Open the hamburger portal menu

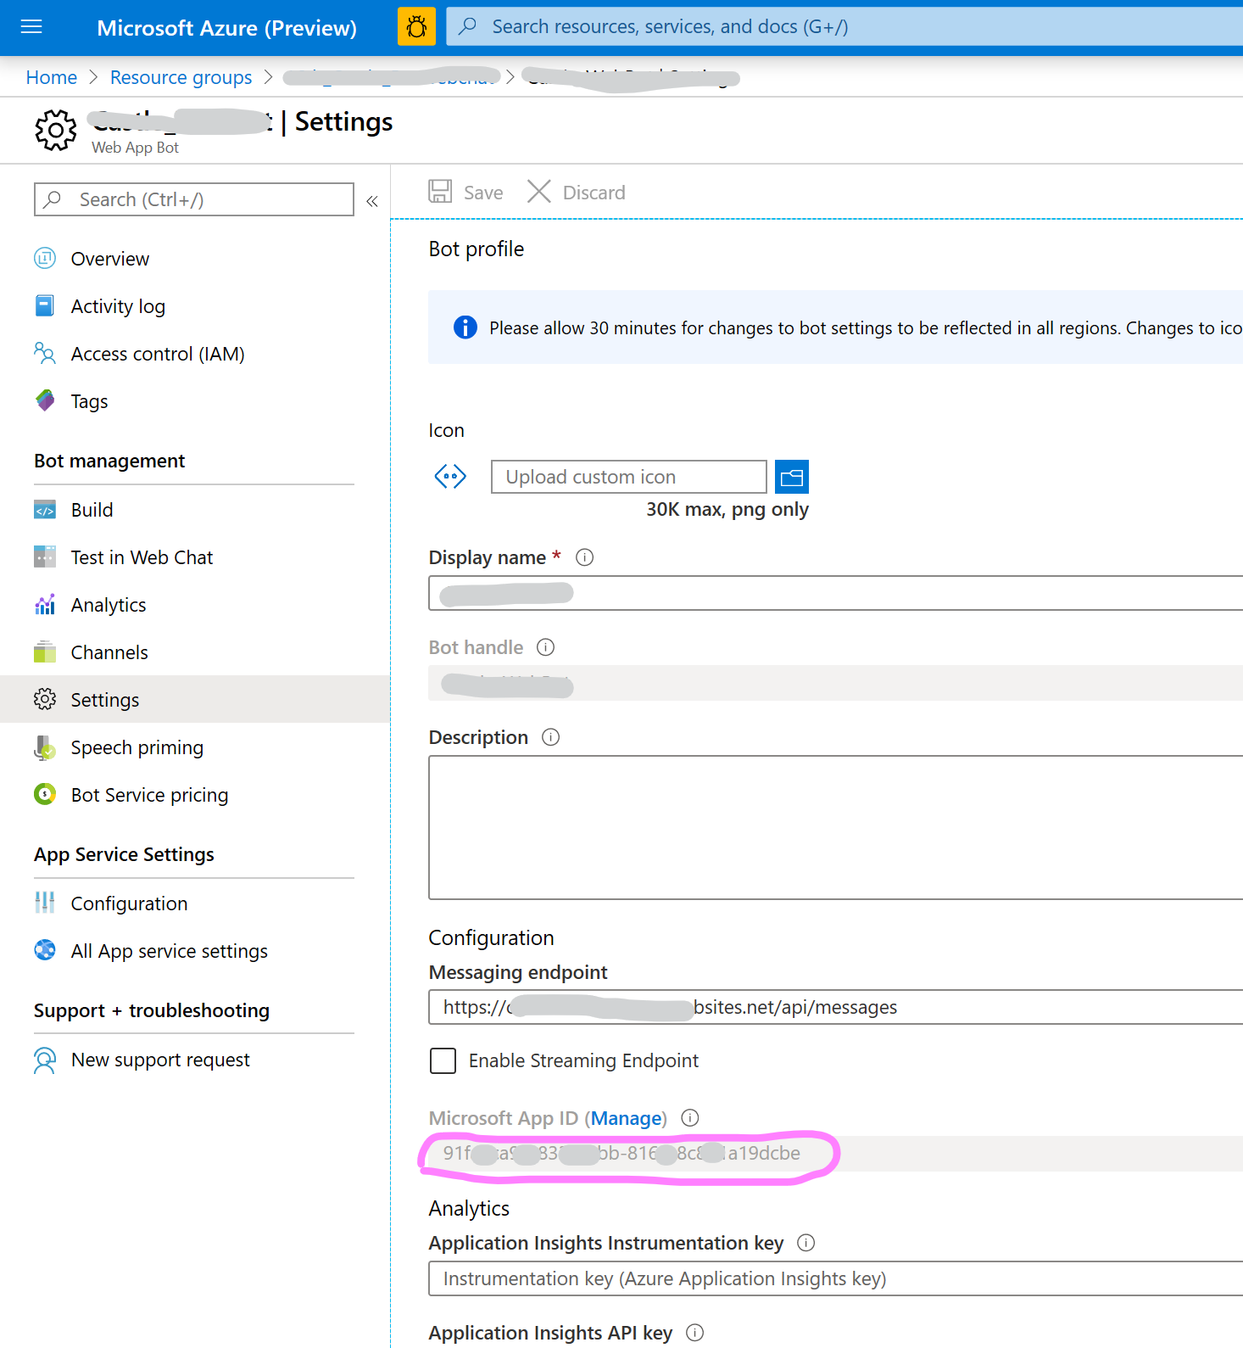[x=31, y=27]
